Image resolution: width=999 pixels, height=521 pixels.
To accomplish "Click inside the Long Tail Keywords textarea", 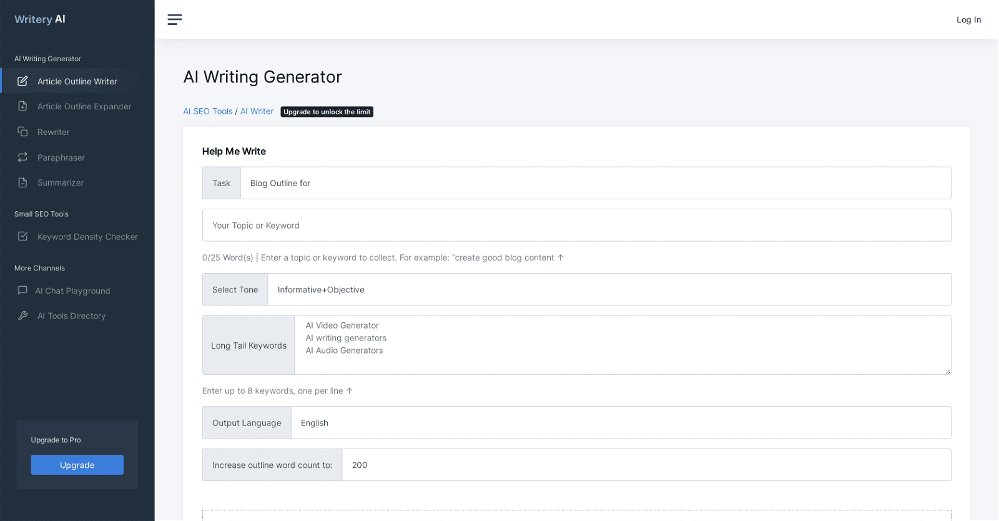I will tap(622, 345).
